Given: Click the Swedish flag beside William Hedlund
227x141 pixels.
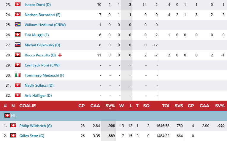Looking at the screenshot, I should point(18,25).
